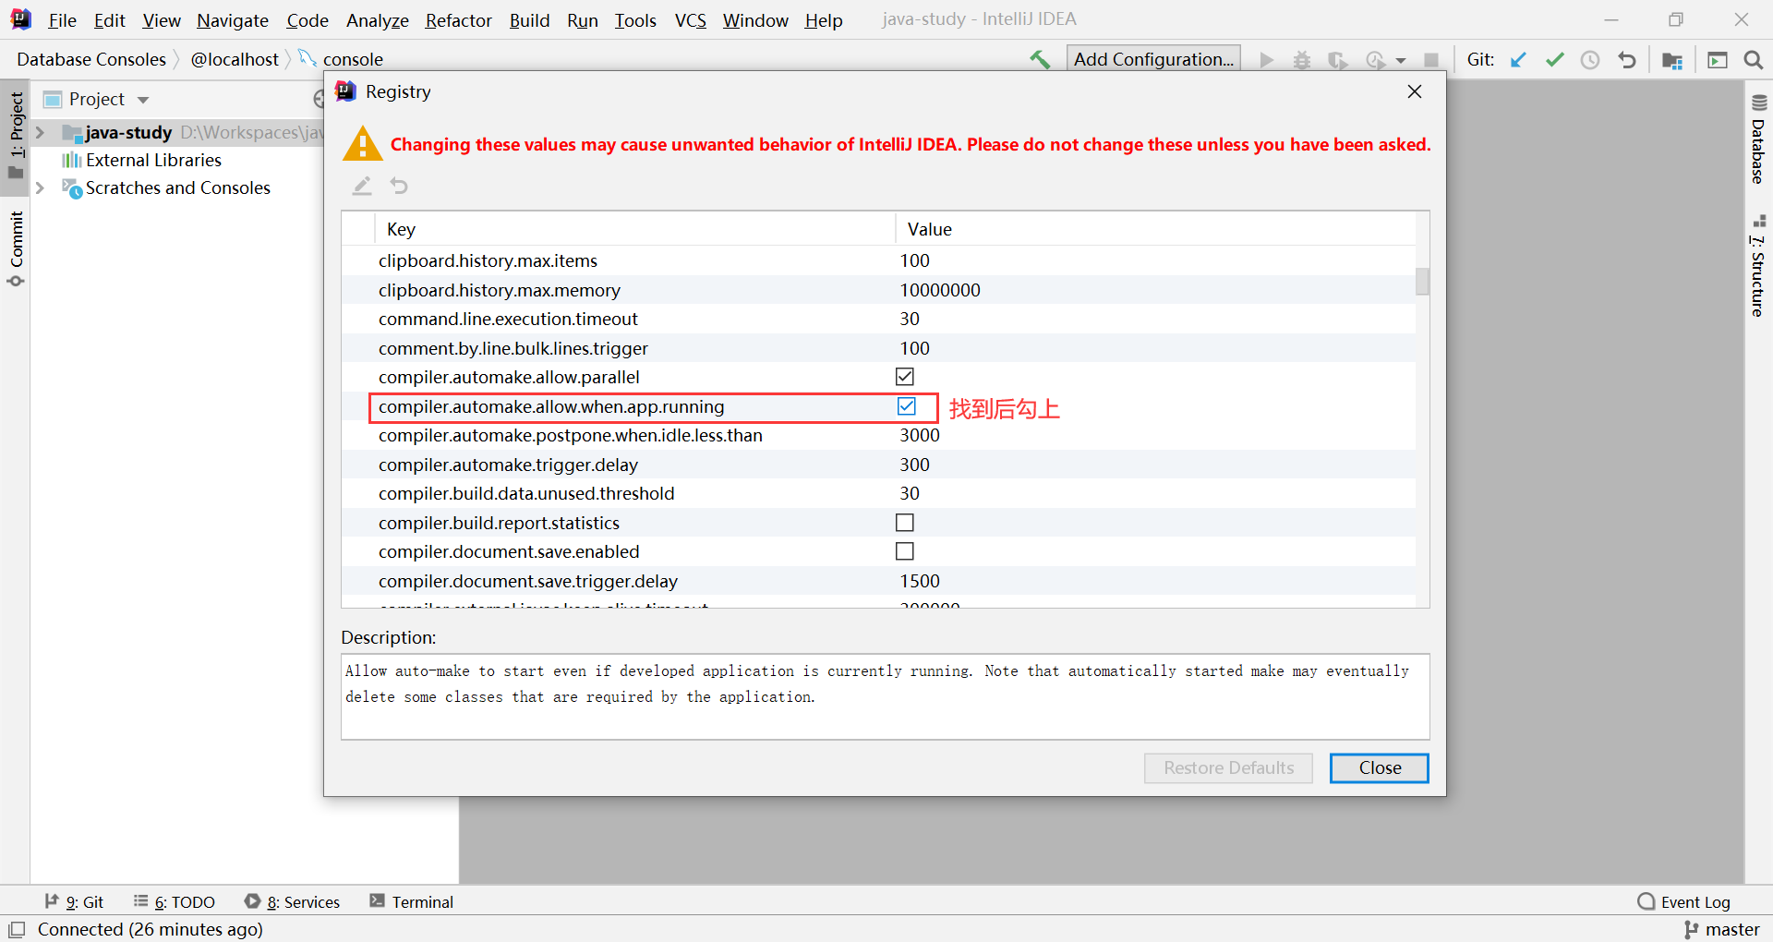Open the File menu
This screenshot has height=942, width=1773.
click(x=62, y=20)
